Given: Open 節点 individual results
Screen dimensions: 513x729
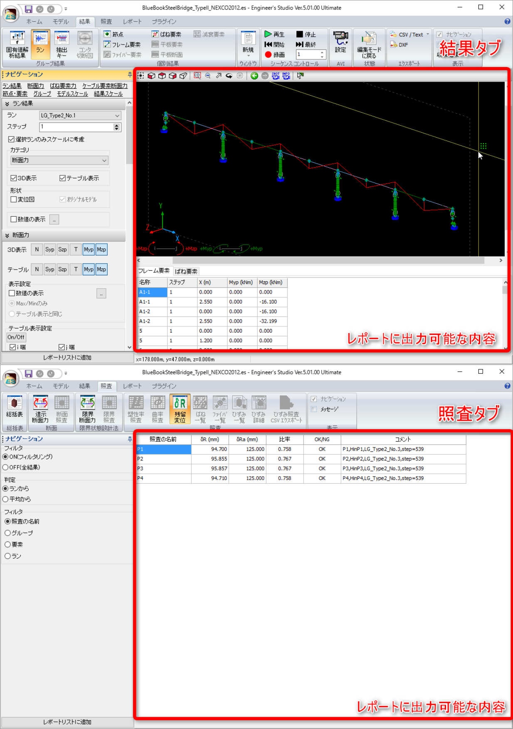Looking at the screenshot, I should click(x=113, y=35).
